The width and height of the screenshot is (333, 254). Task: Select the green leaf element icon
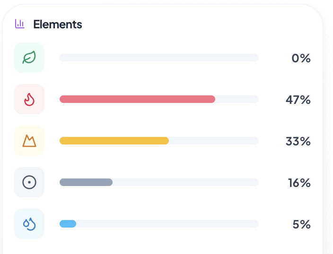point(29,58)
